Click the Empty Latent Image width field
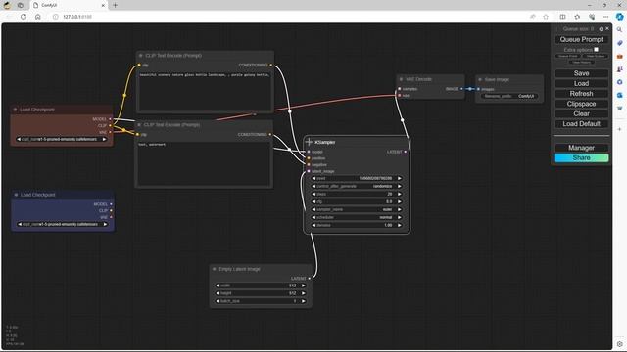This screenshot has height=352, width=627. 261,286
